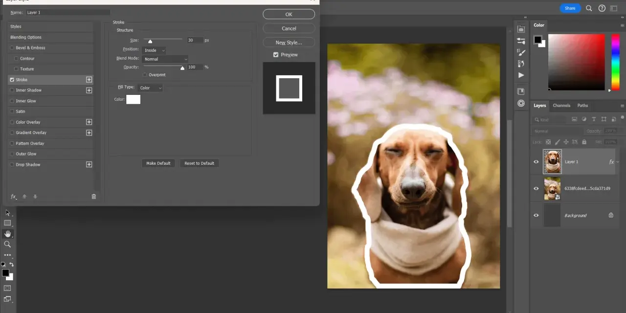The image size is (626, 313).
Task: Enable the Bevel & Emboss checkbox
Action: (x=12, y=48)
